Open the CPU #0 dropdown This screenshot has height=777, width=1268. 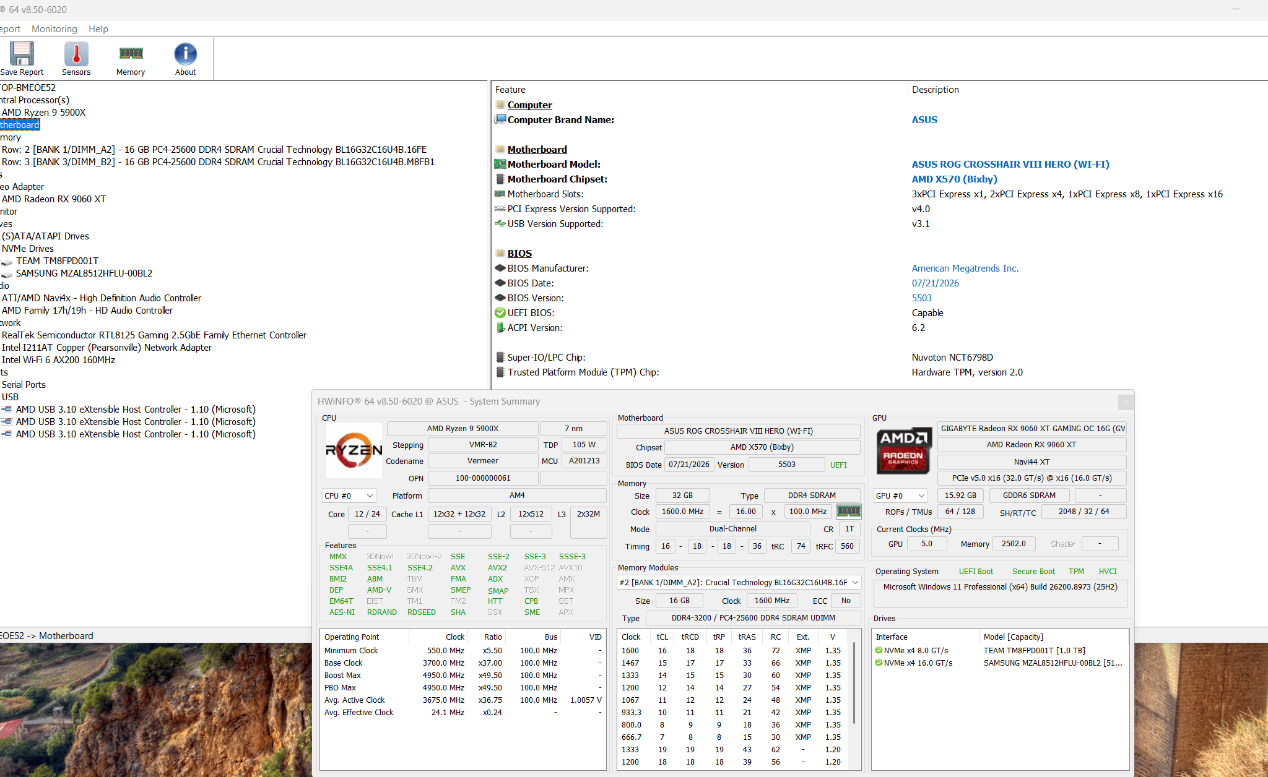click(x=349, y=496)
